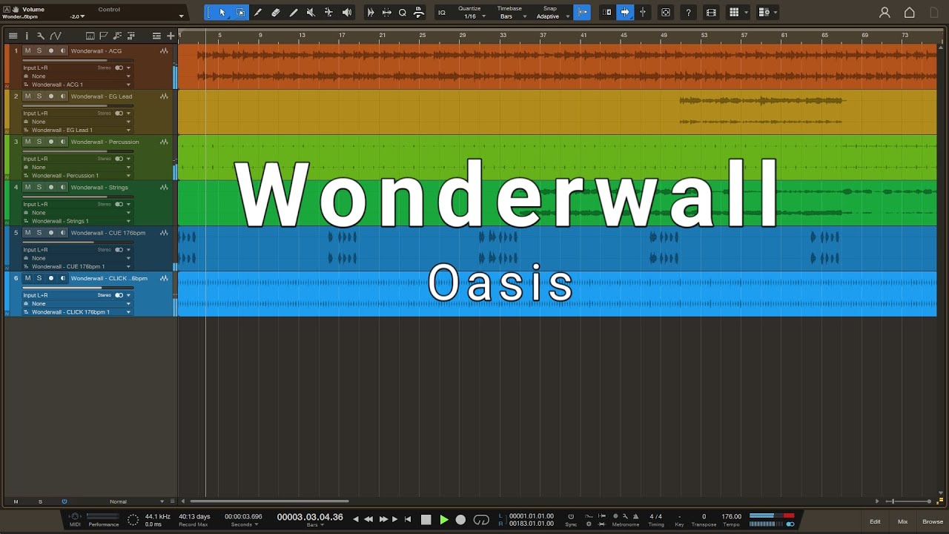Click the Rewind button
Image resolution: width=949 pixels, height=534 pixels.
click(x=368, y=520)
